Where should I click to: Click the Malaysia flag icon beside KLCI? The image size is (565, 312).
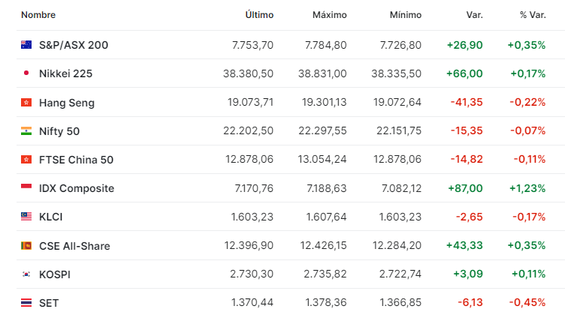point(26,216)
